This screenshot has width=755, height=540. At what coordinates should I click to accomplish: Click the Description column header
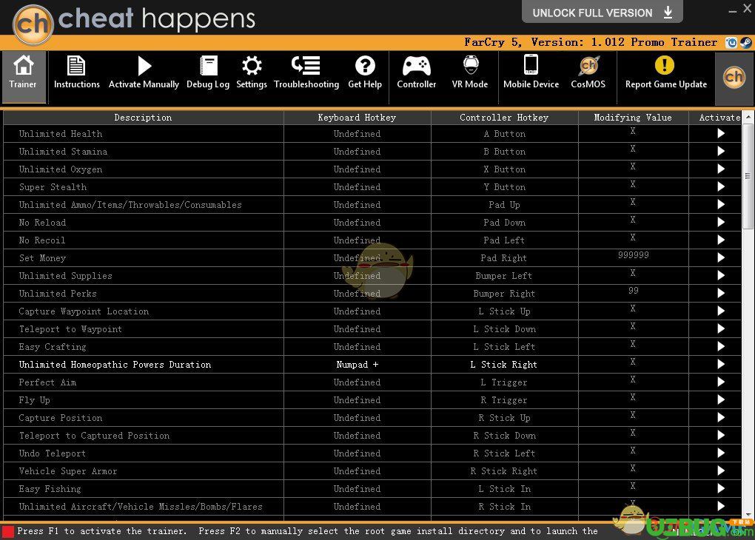coord(143,118)
